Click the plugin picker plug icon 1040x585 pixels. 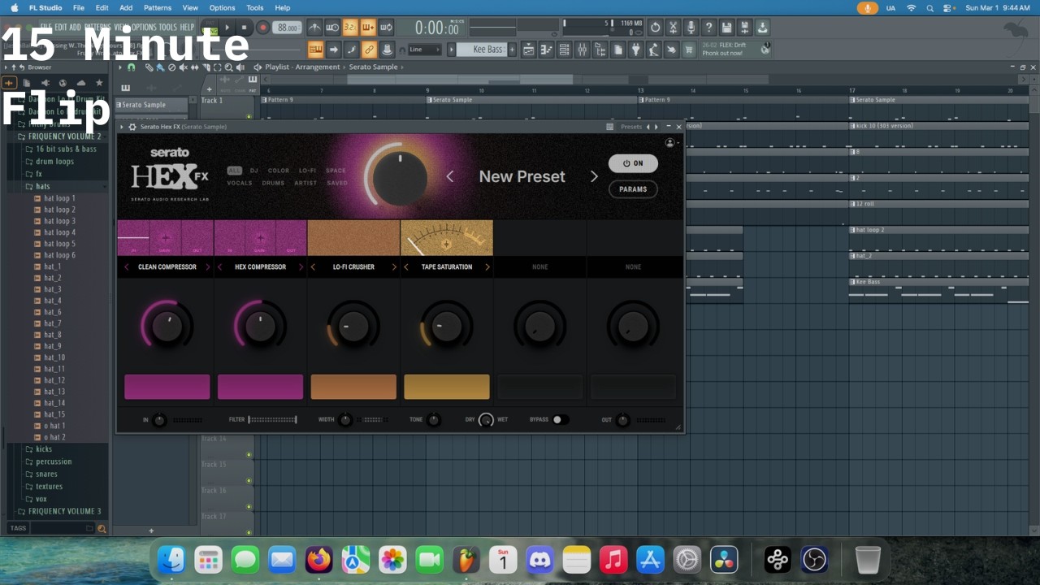click(x=636, y=50)
